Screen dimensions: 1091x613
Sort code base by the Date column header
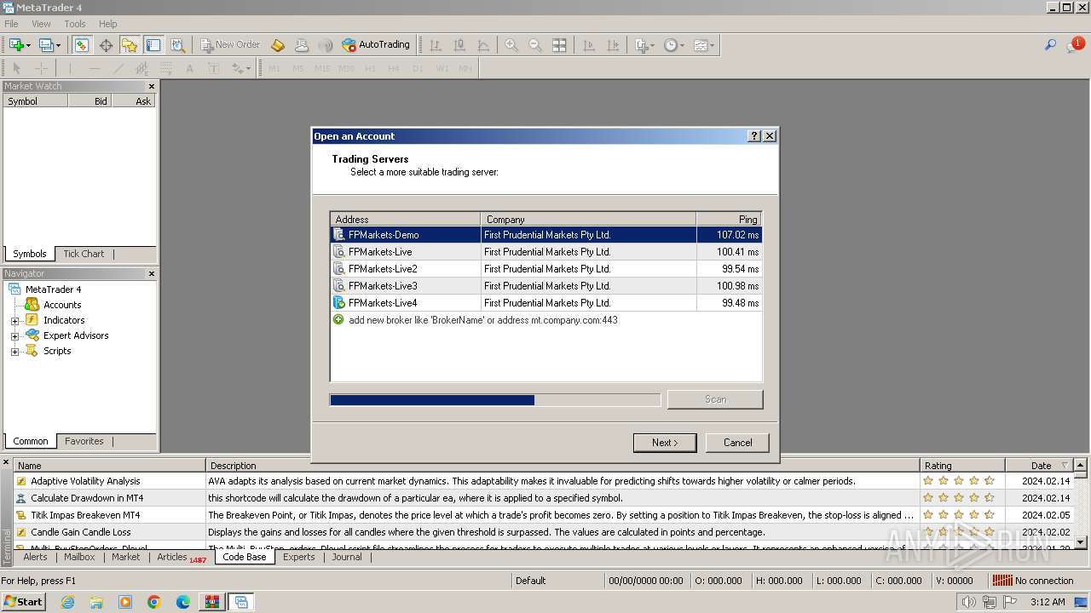1041,466
